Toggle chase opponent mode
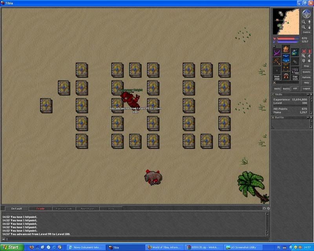The width and height of the screenshot is (314, 251). click(x=309, y=56)
